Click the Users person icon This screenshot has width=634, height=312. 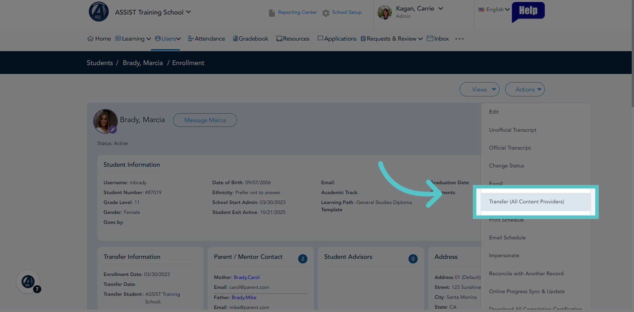[158, 39]
